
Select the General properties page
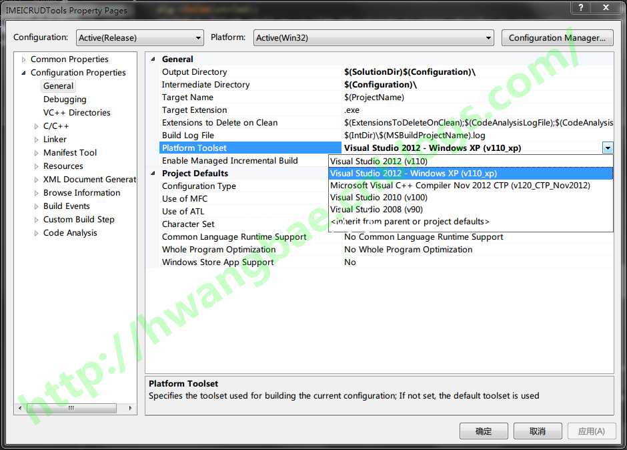(59, 85)
